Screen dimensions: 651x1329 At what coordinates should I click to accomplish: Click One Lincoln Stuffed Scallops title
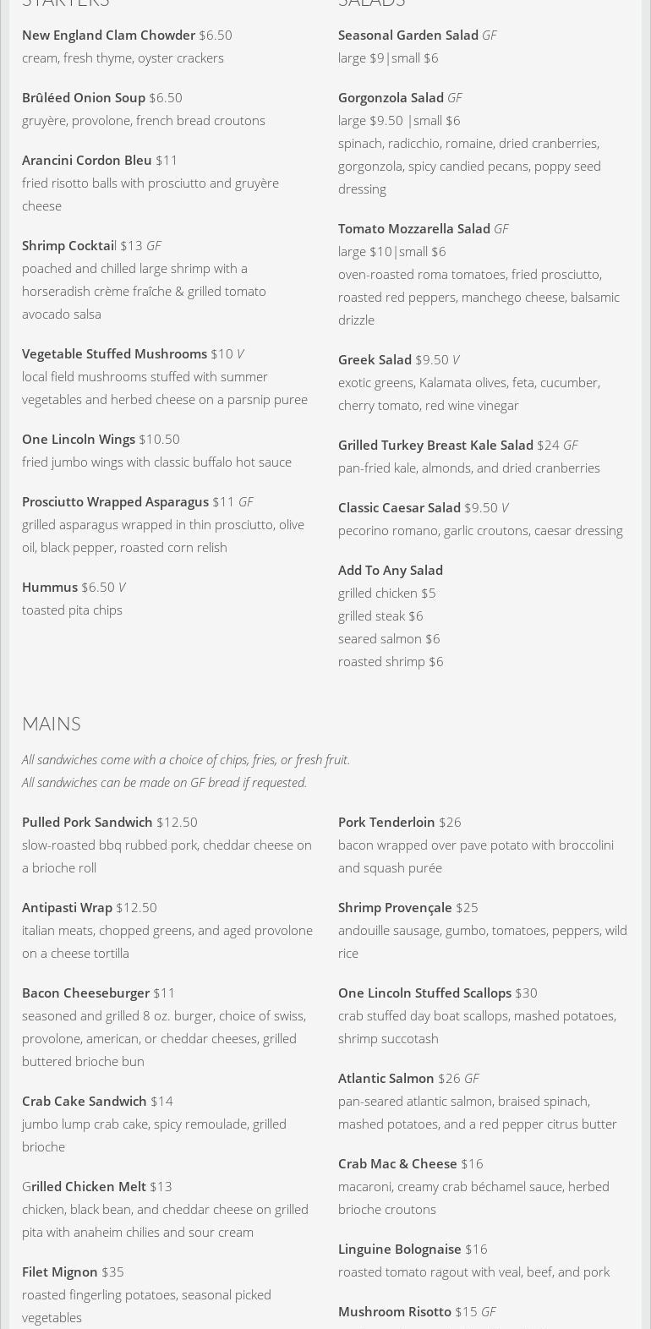click(424, 993)
